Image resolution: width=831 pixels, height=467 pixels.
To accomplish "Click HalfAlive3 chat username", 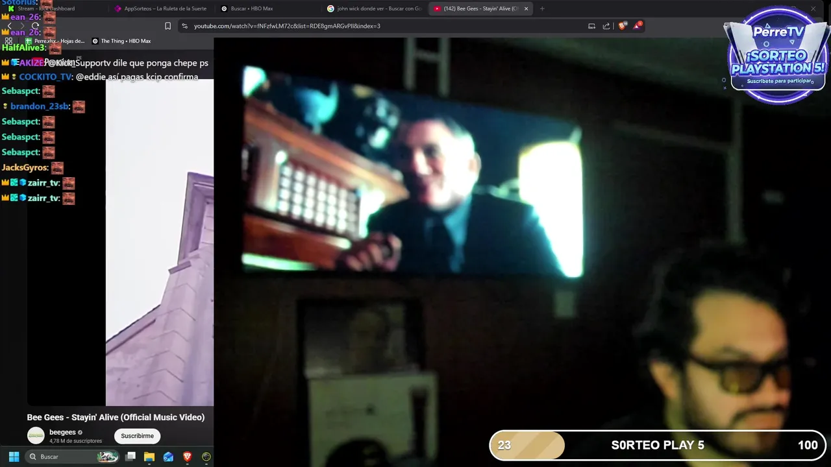I will pyautogui.click(x=23, y=47).
